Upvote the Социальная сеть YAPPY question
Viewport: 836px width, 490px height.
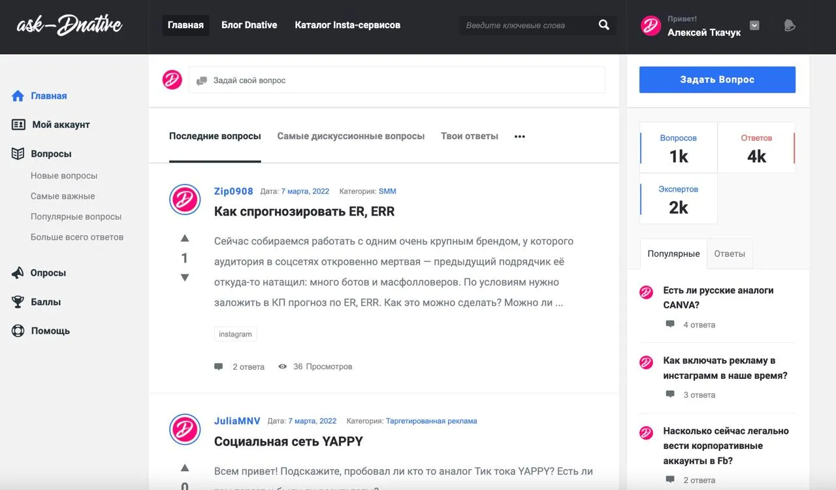(185, 468)
